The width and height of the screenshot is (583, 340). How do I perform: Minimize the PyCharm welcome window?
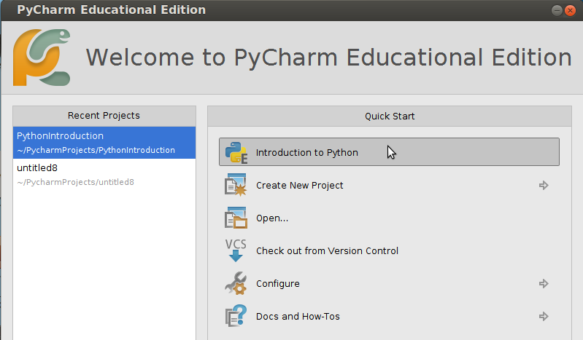point(557,10)
